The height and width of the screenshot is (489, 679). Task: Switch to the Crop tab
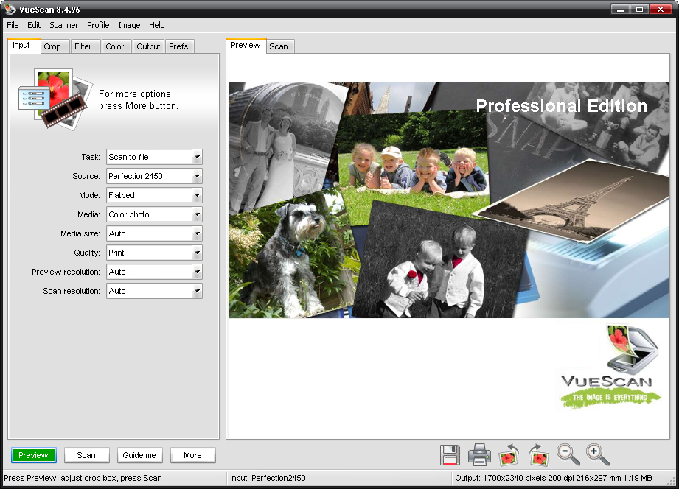(x=55, y=46)
